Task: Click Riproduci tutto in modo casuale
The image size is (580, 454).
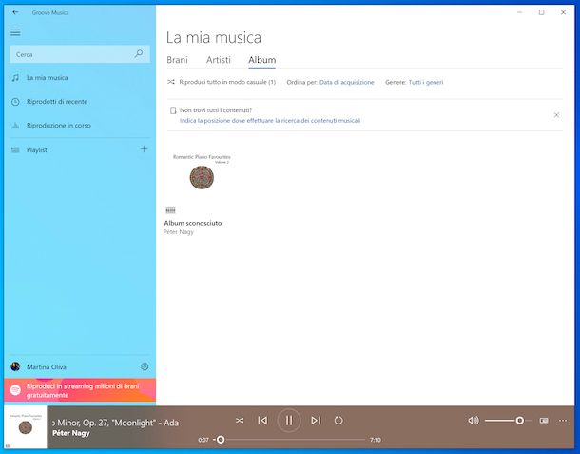Action: point(222,82)
